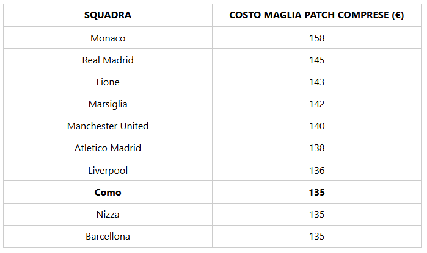Click the Lione team name
Viewport: 427px width, 253px height.
coord(108,82)
